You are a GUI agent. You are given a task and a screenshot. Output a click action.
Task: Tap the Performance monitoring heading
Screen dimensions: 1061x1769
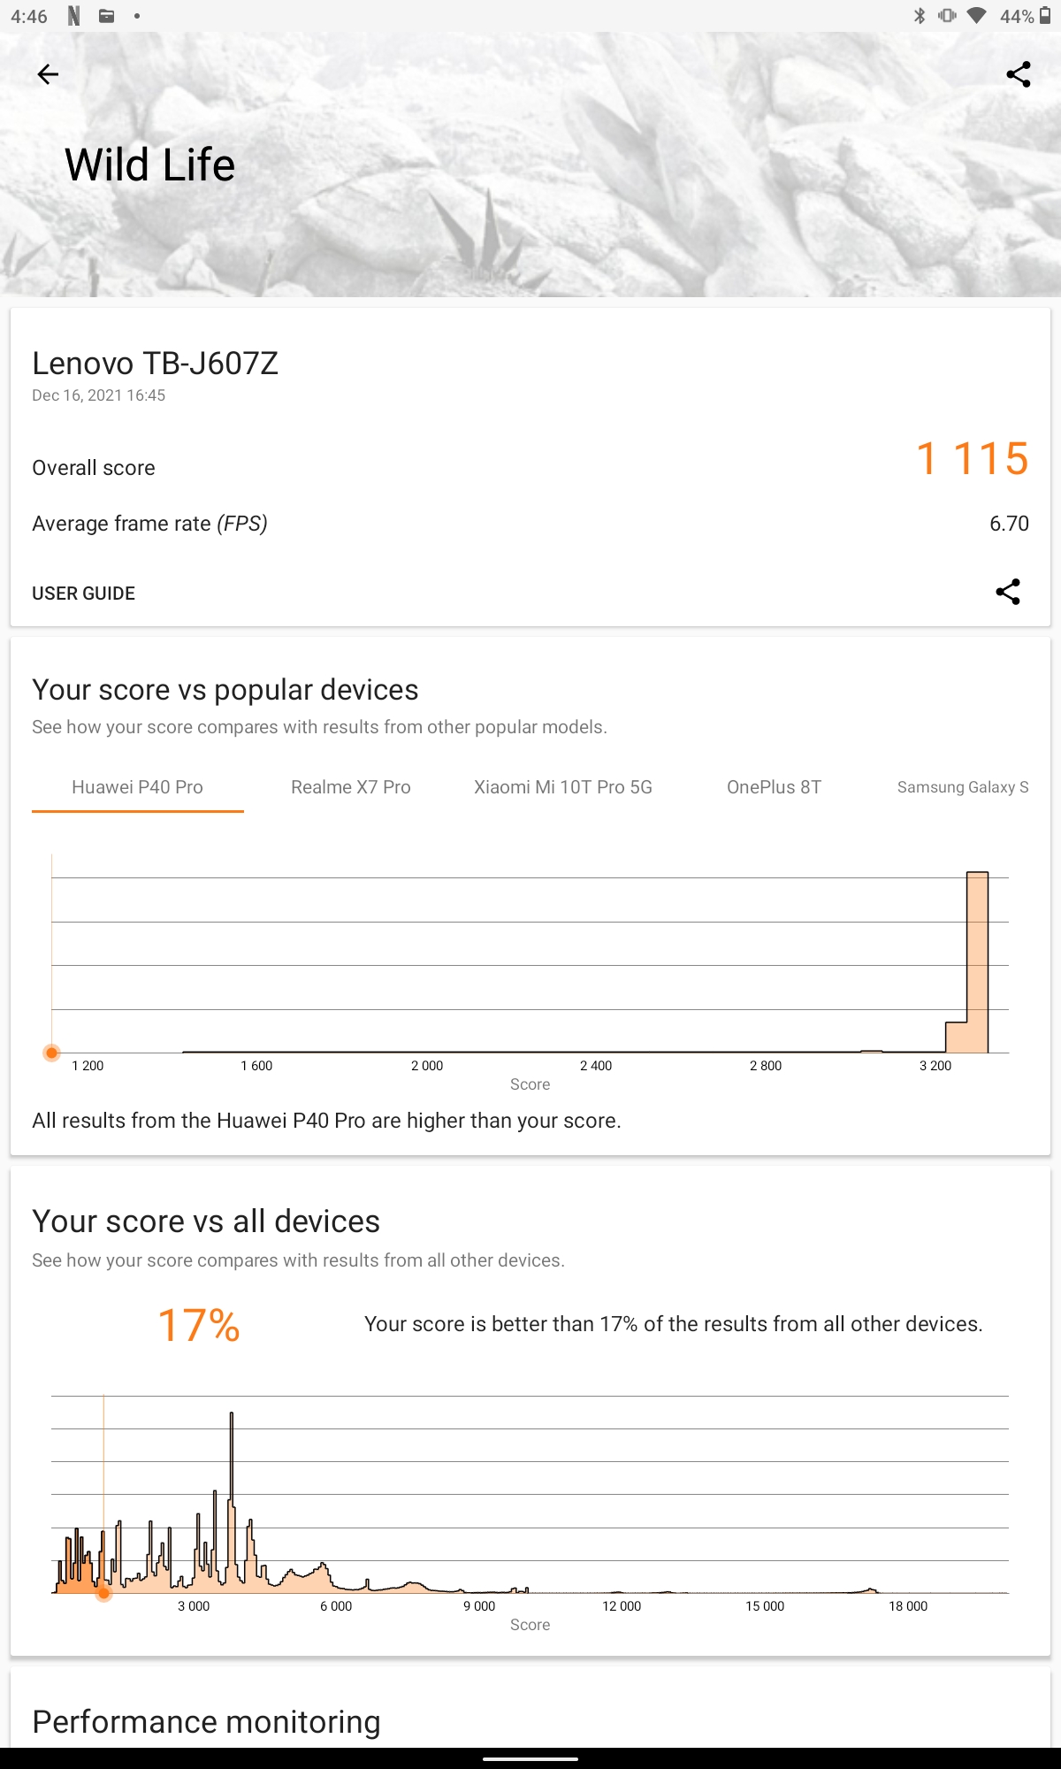206,1721
